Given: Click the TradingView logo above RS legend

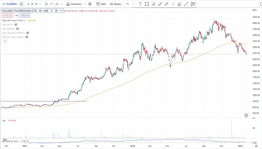Looking at the screenshot, I should [x=5, y=139].
